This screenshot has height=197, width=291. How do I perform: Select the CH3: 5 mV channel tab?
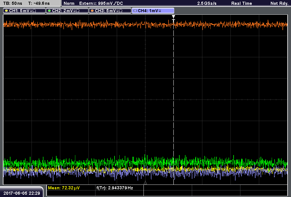110,11
